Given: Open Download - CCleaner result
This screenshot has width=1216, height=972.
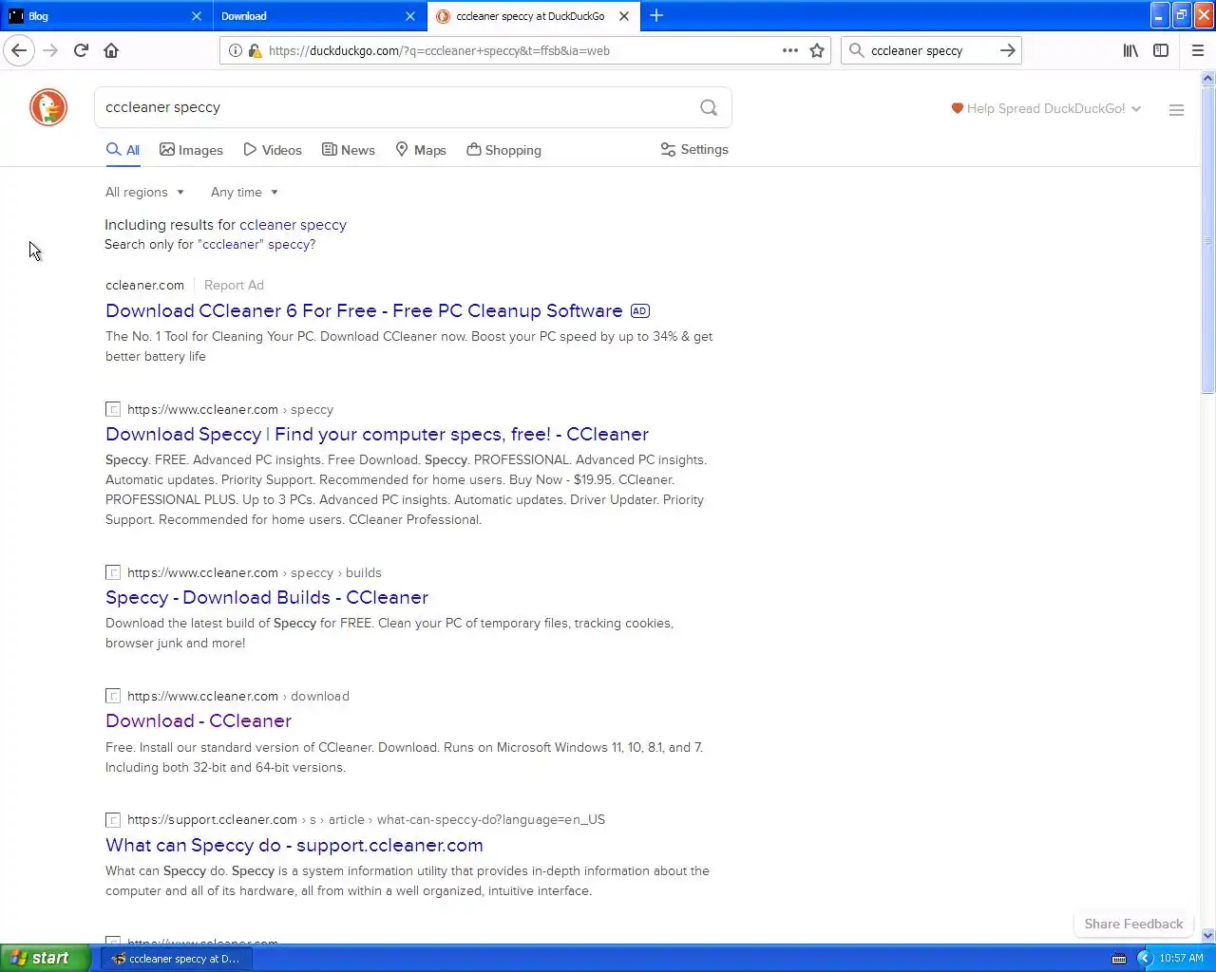Looking at the screenshot, I should pos(199,720).
